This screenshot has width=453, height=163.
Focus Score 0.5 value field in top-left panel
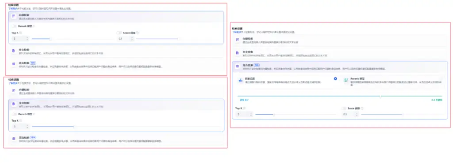coord(126,38)
